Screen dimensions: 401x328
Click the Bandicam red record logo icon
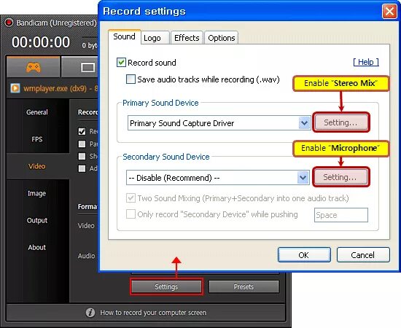point(9,23)
